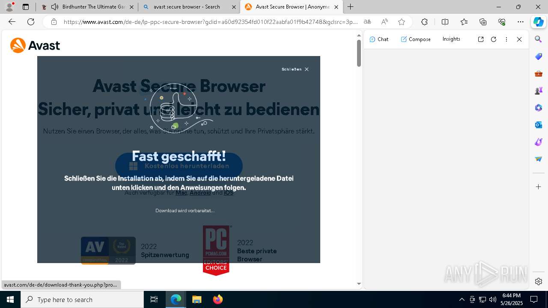Screen dimensions: 548x308
Task: Open the Edge profile icon
Action: (x=9, y=7)
